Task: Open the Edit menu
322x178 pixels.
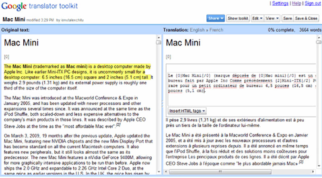Action: (x=256, y=18)
